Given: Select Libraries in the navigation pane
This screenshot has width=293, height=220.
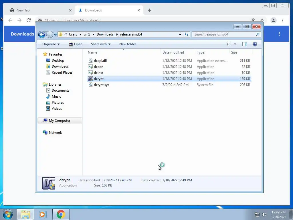Looking at the screenshot, I should 55,85.
